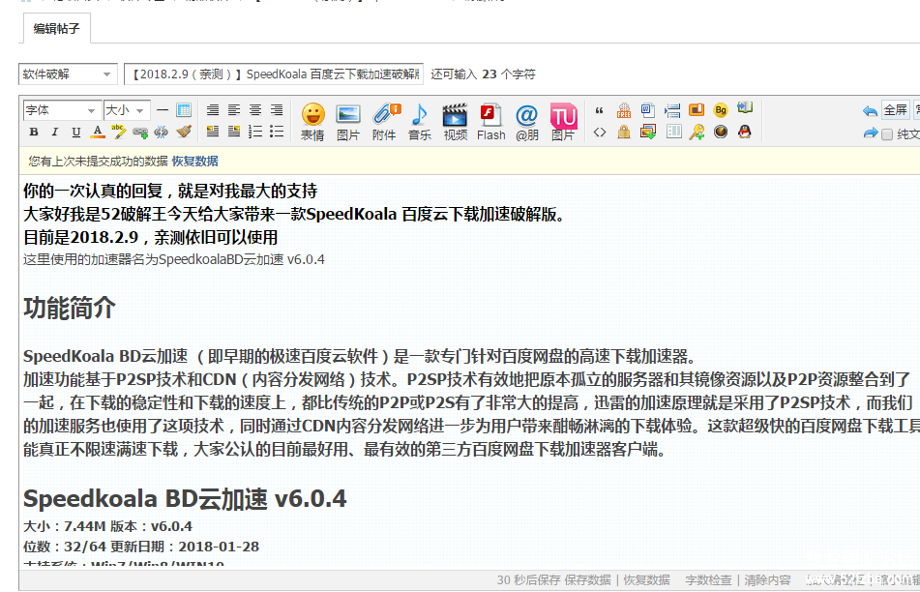Click the 恢复数据 link in the yellow notice
920x592 pixels.
point(194,161)
